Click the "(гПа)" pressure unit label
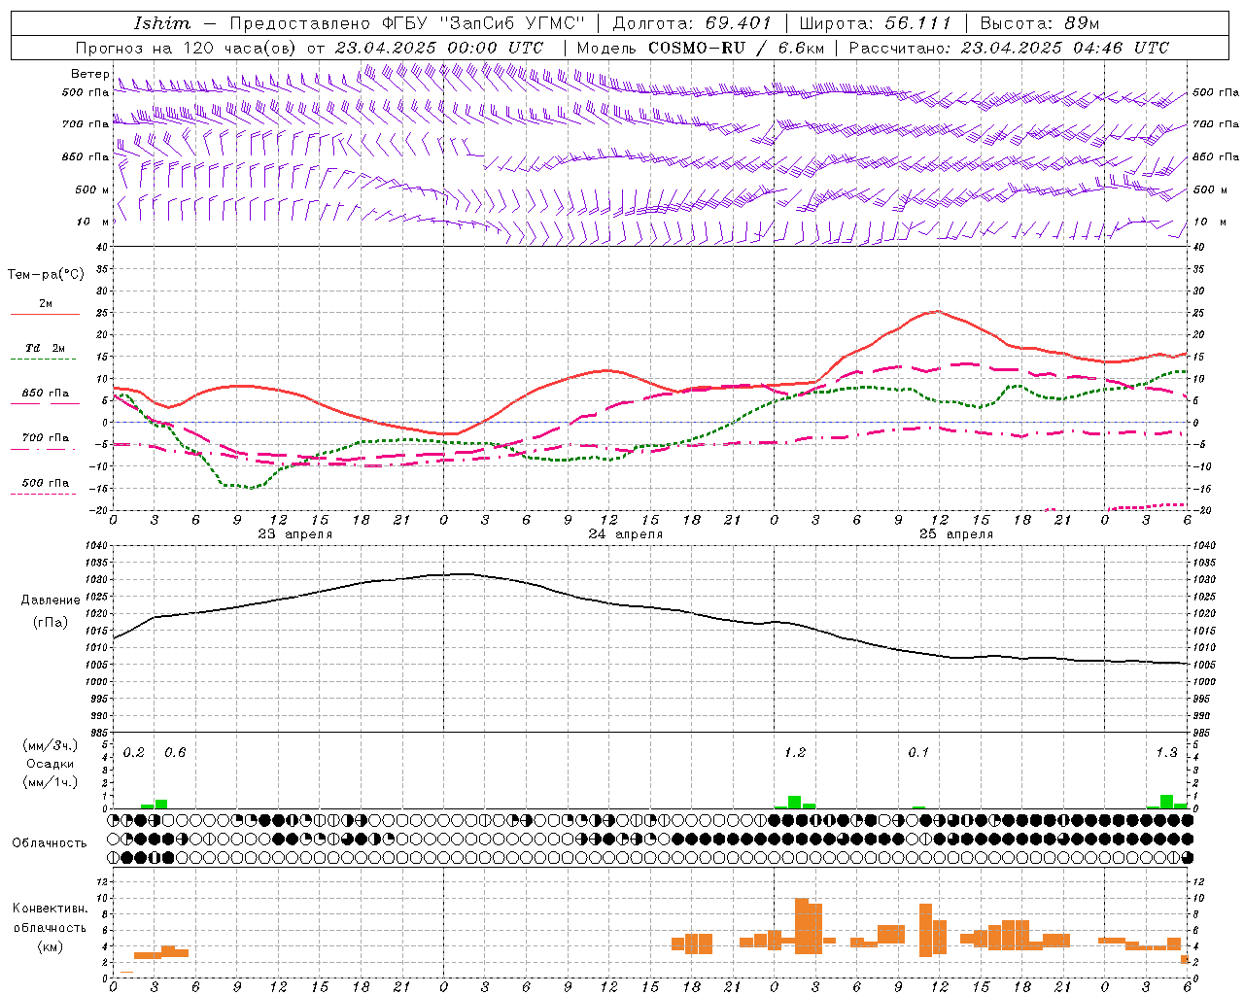1244x995 pixels. (51, 622)
